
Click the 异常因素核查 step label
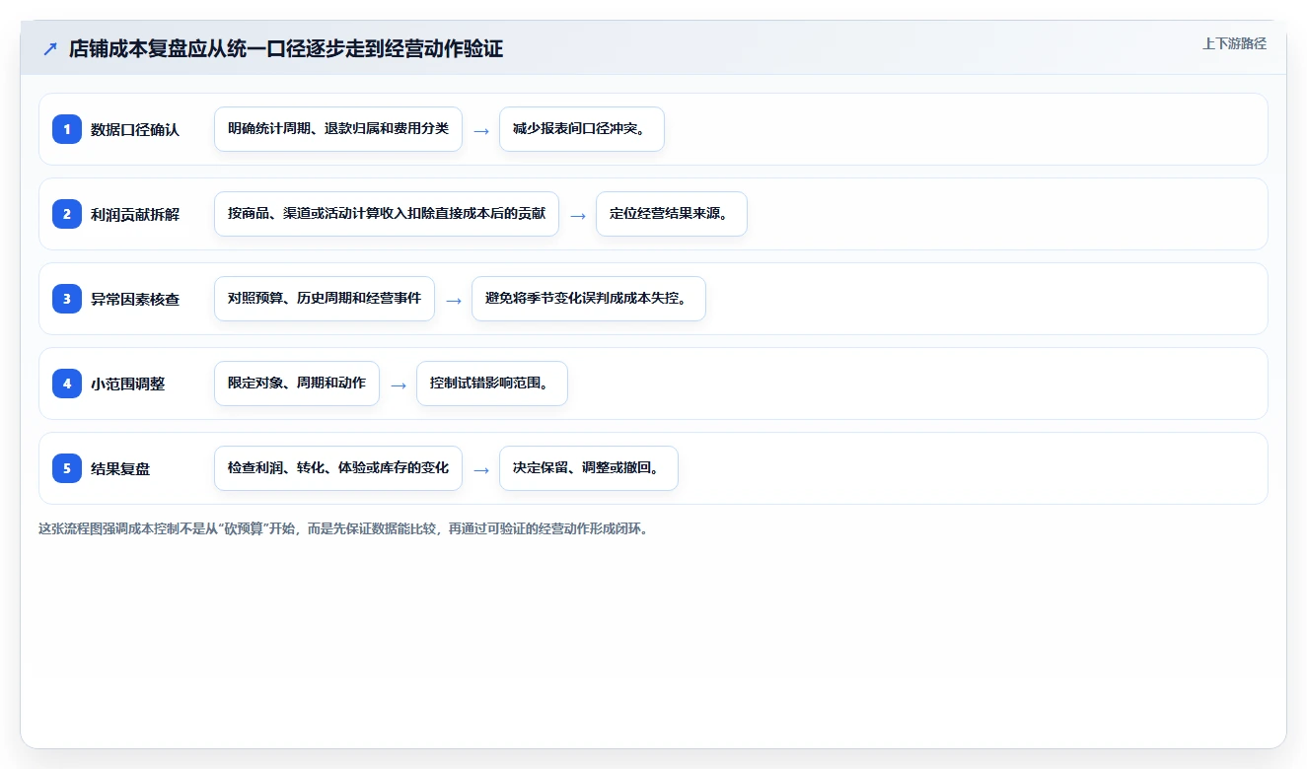pos(135,299)
